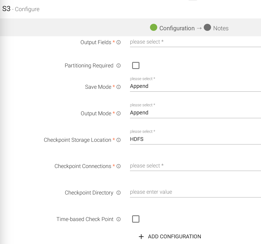Click info icon beside Partitioning Required

coord(118,66)
